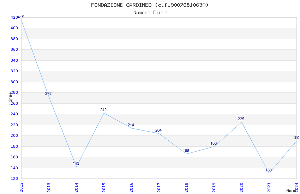This screenshot has height=194, width=300.
Task: Click x-axis year 2016
Action: point(131,187)
